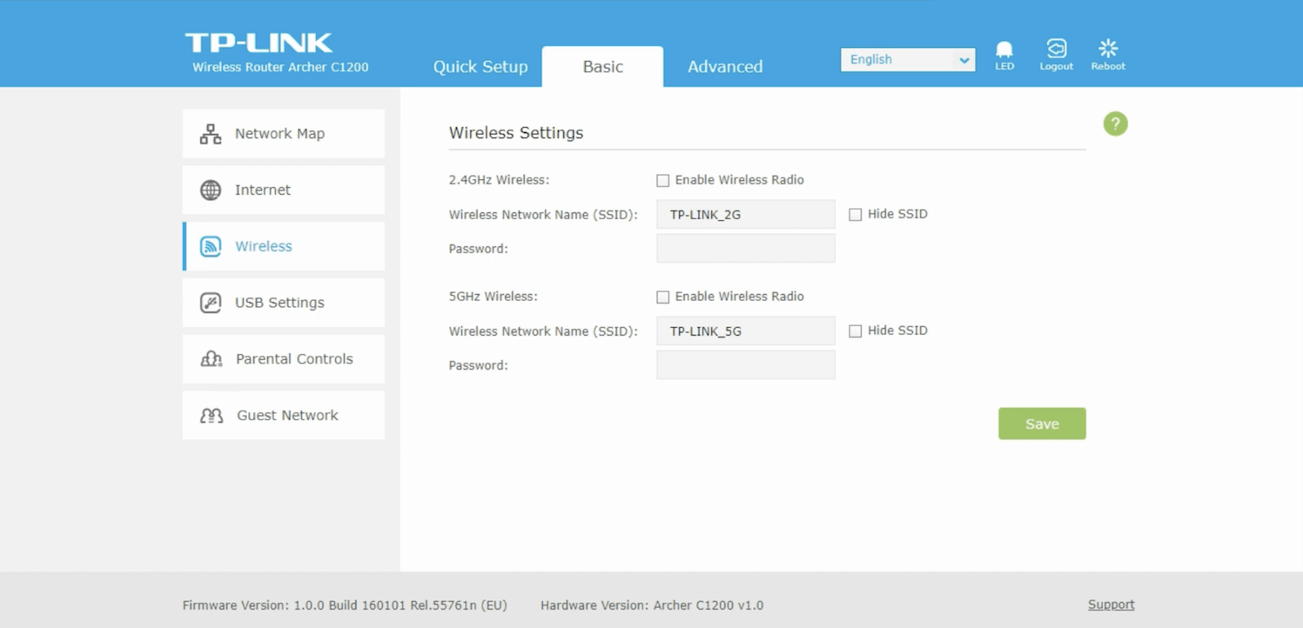Click the Logout icon
Screen dimensions: 1303x628
1056,50
